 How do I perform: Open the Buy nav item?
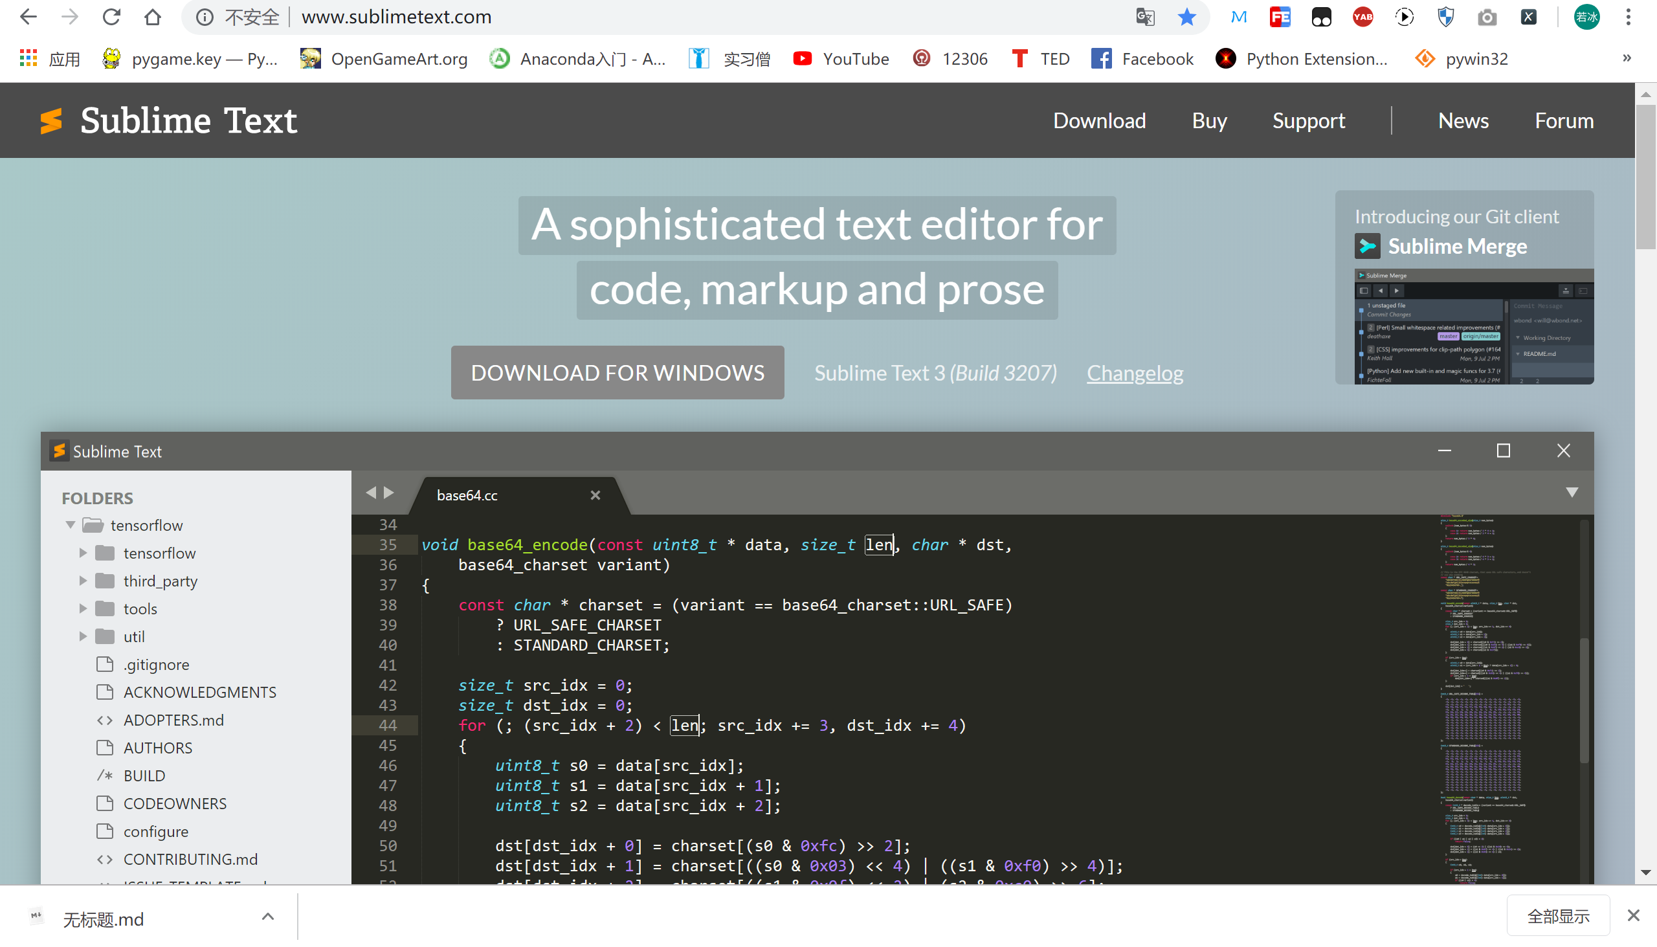click(1209, 121)
